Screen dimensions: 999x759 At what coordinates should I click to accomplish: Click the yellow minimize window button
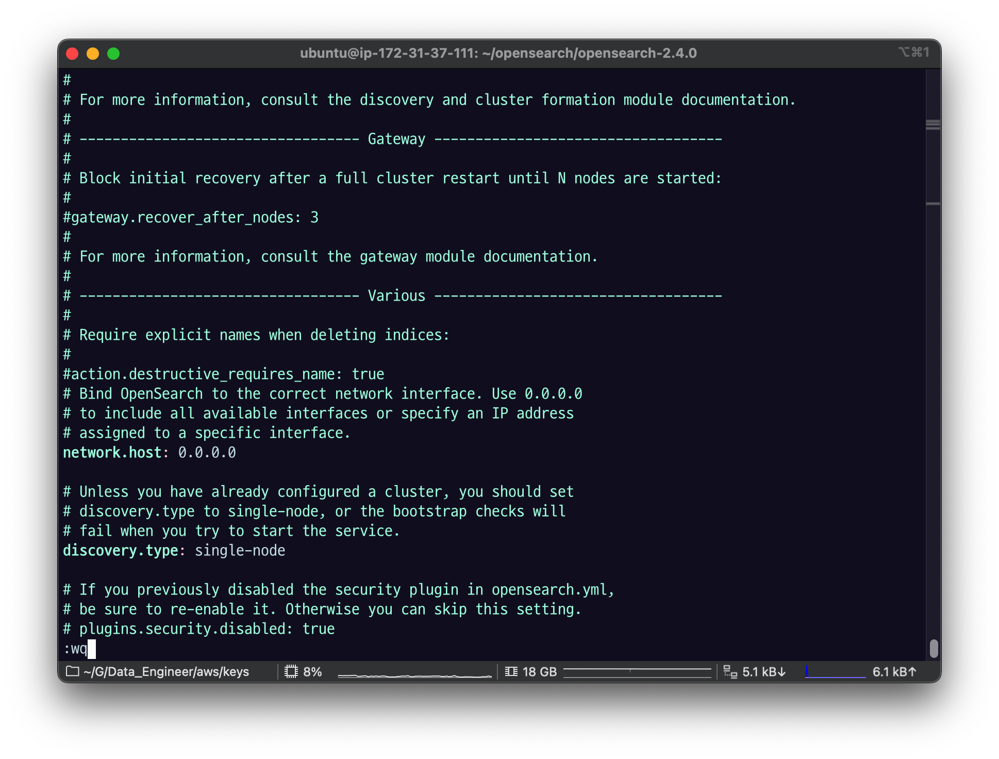(x=93, y=54)
